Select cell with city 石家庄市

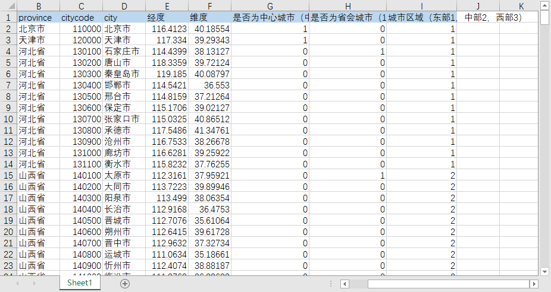(124, 51)
